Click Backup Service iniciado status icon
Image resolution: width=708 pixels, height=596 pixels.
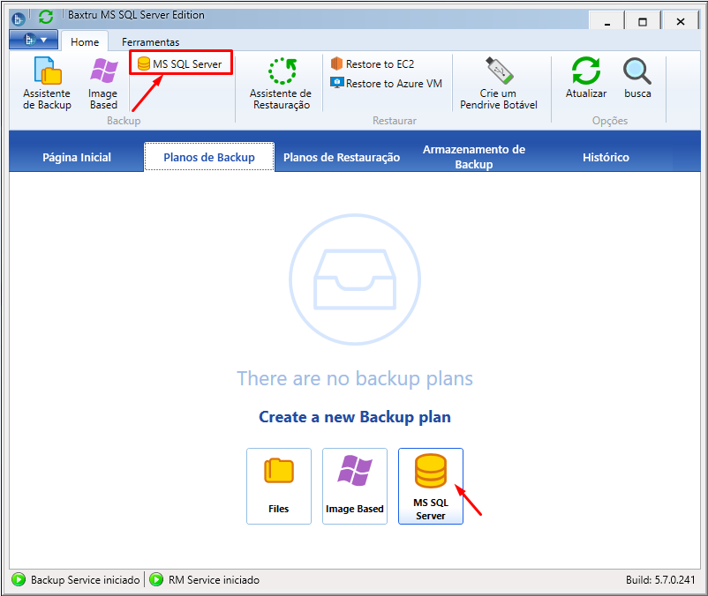(x=19, y=579)
